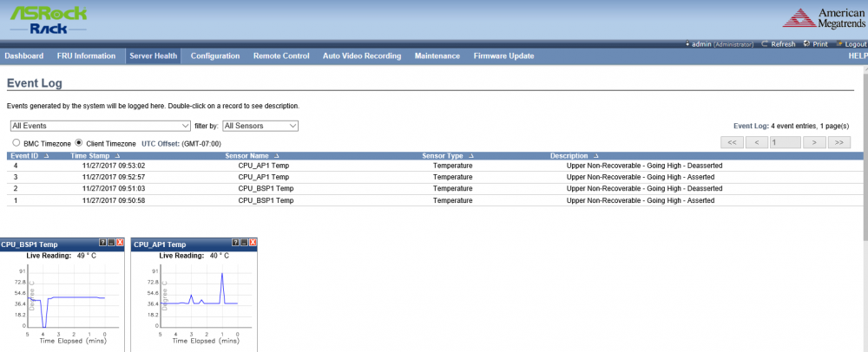Image resolution: width=868 pixels, height=352 pixels.
Task: Click the admin user icon
Action: (687, 43)
